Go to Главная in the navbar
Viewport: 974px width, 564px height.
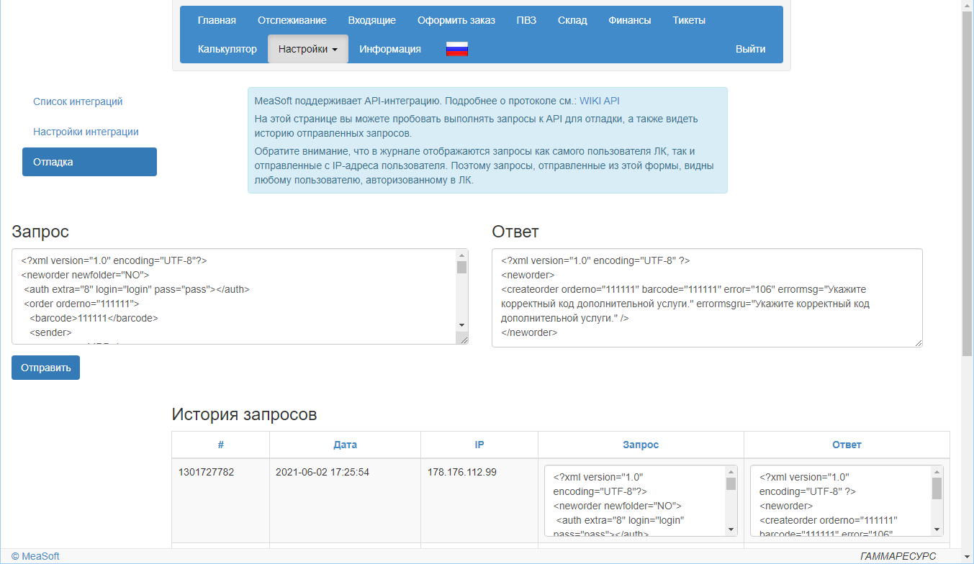217,20
